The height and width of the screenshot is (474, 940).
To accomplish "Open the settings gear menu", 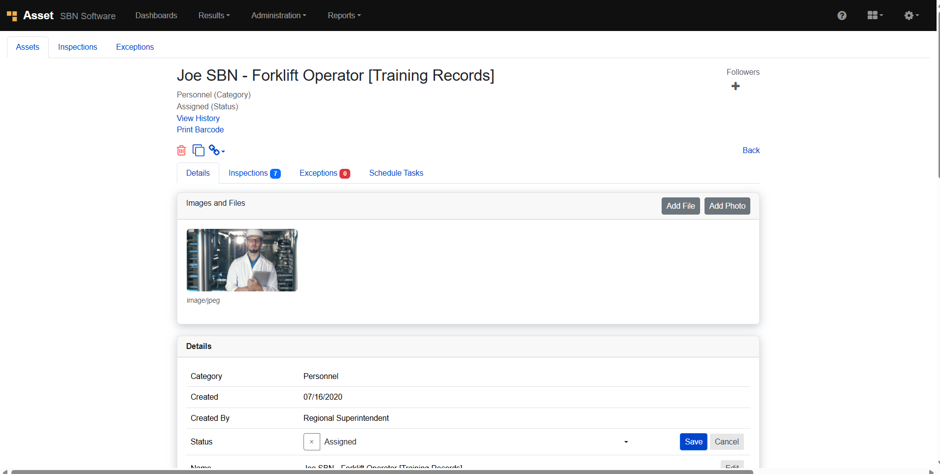I will coord(911,15).
